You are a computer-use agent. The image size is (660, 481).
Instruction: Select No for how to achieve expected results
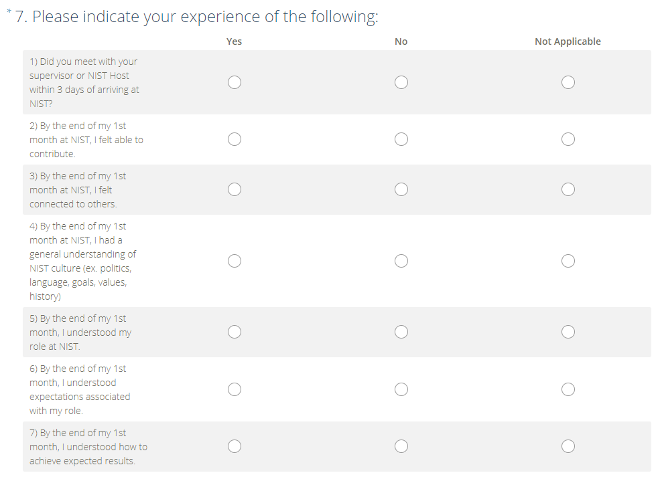[x=401, y=446]
